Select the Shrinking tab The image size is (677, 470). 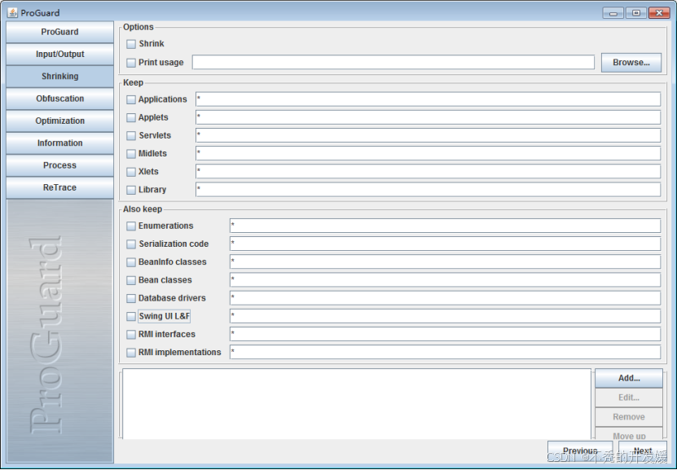(59, 77)
